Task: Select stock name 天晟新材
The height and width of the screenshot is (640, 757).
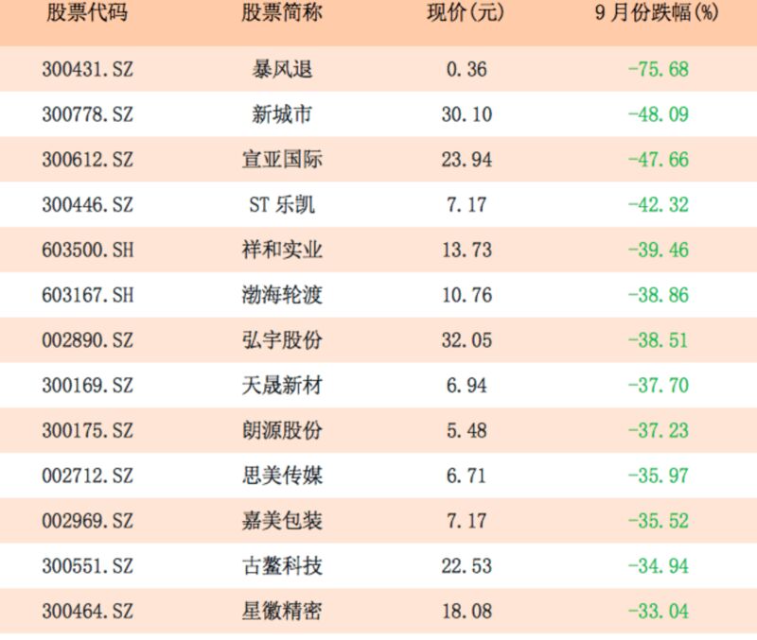Action: (282, 386)
